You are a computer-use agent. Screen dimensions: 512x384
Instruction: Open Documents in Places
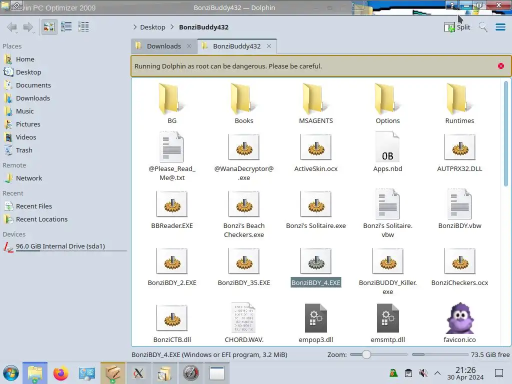[33, 85]
